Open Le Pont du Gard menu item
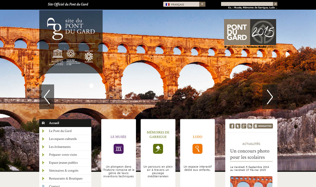Image resolution: width=316 pixels, height=187 pixels. 65,131
